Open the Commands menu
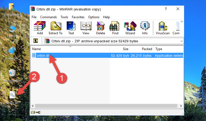The height and width of the screenshot is (121, 206). click(x=48, y=17)
